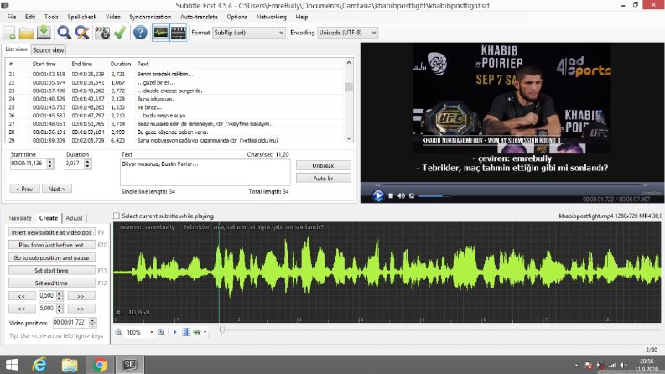
Task: Switch to Source view tab
Action: pos(49,50)
